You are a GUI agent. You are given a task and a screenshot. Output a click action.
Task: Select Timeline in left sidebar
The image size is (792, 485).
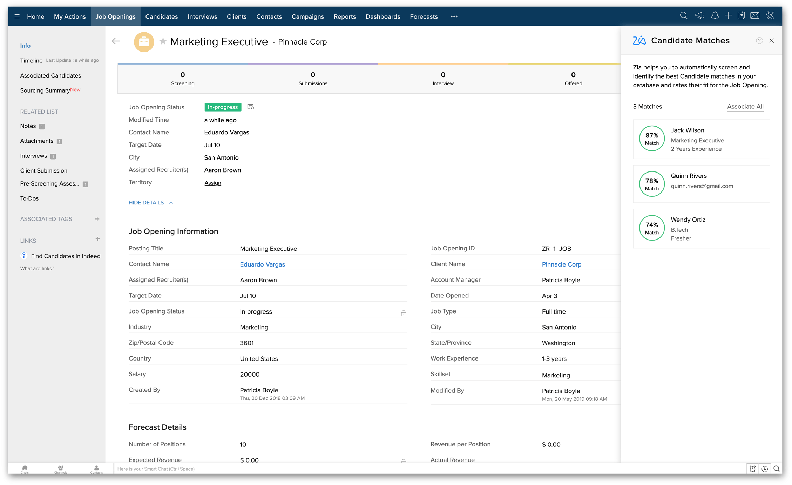coord(31,61)
